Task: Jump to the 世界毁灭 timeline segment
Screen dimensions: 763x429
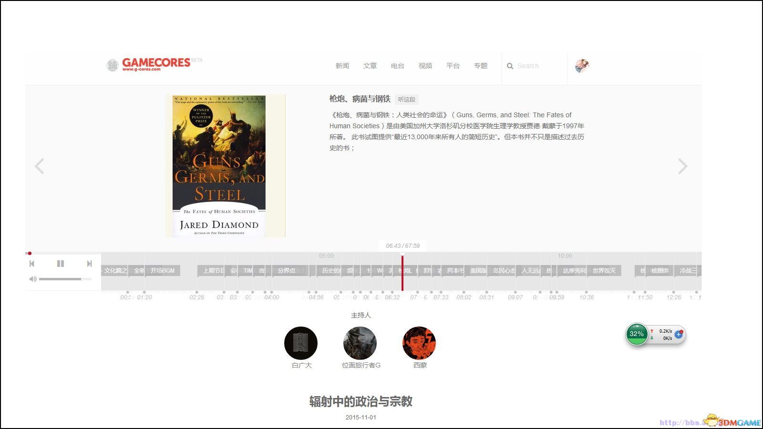Action: (x=604, y=271)
